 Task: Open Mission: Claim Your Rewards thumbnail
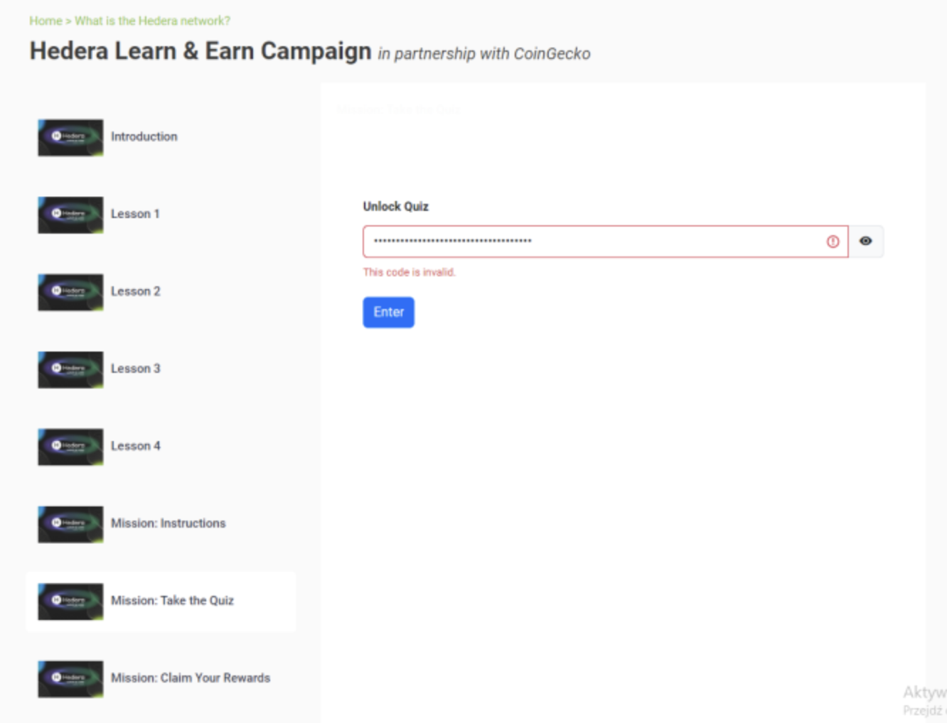70,679
